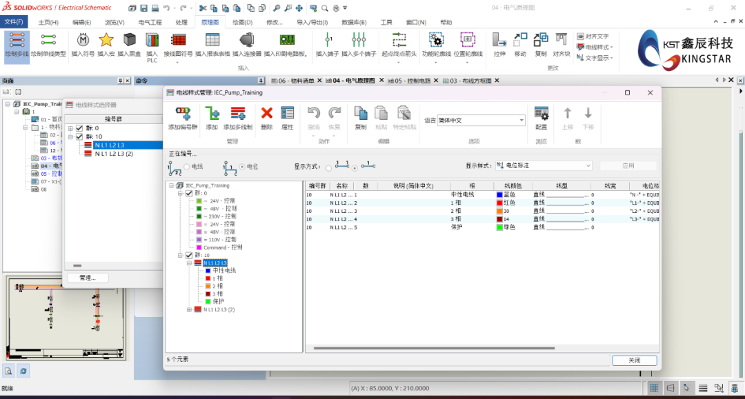This screenshot has height=399, width=745.
Task: Select the double-label display mode radio button
Action: [329, 168]
